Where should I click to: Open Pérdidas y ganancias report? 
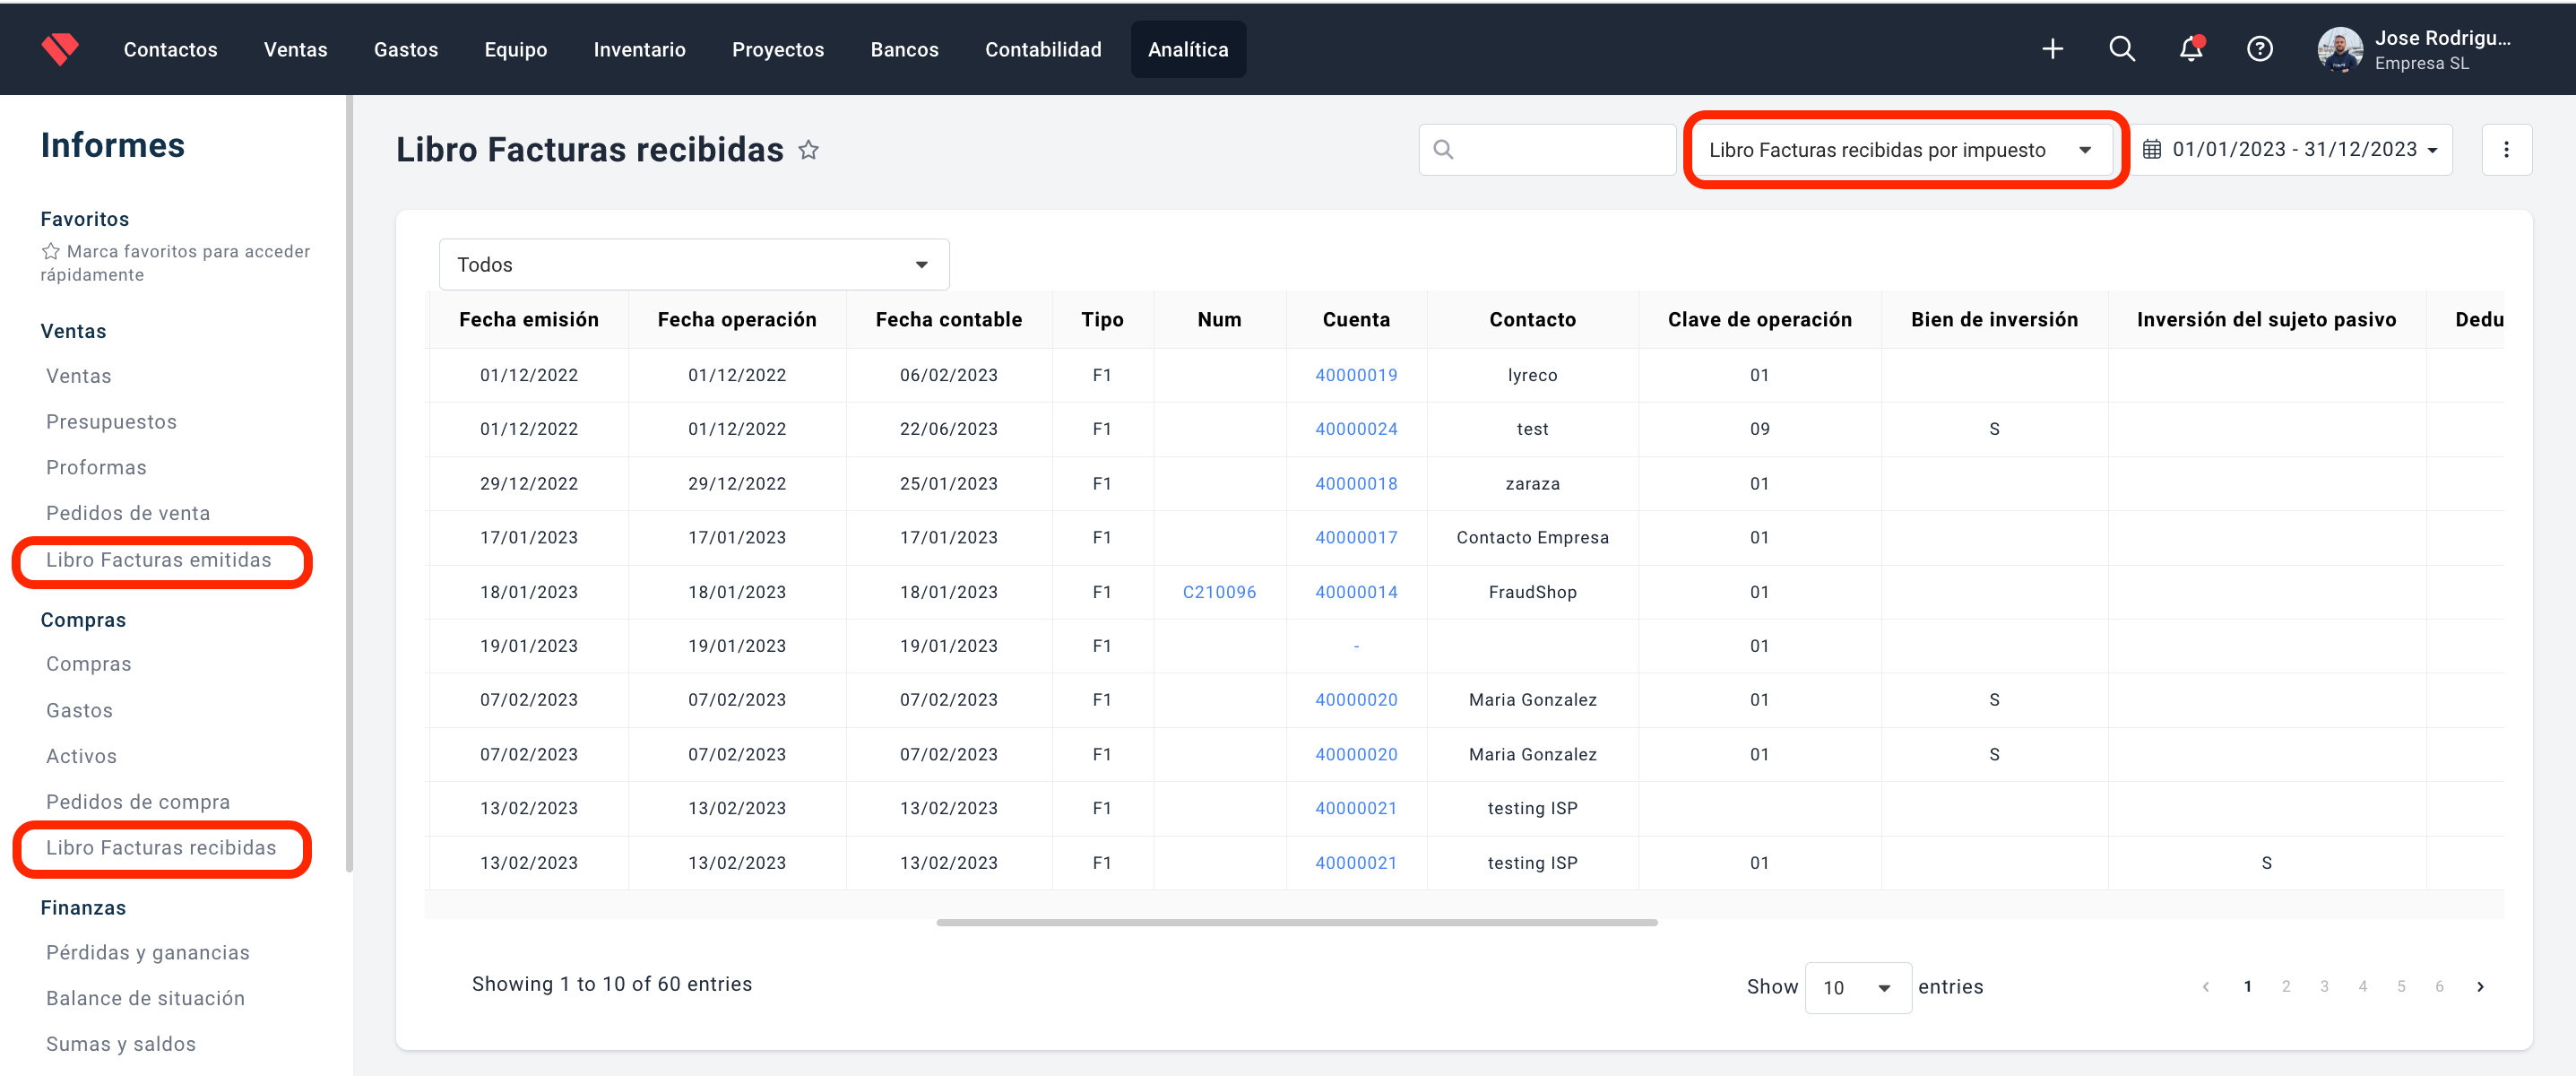(148, 952)
